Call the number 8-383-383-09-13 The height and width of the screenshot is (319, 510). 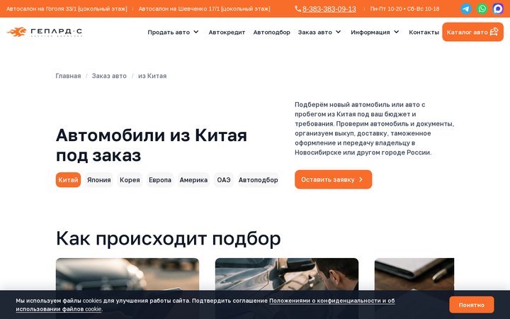tap(329, 9)
